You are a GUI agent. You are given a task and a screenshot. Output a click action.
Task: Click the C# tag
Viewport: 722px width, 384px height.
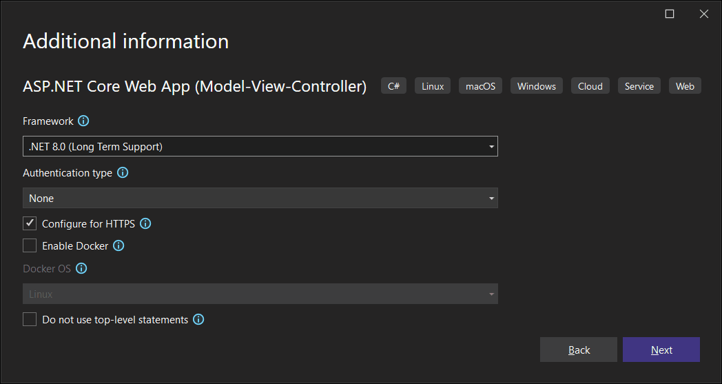pos(393,86)
